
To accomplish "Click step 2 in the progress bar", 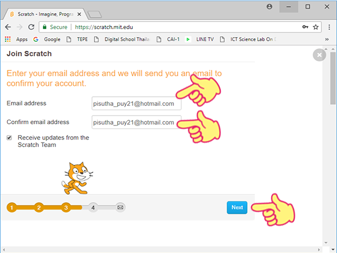I will (x=39, y=207).
